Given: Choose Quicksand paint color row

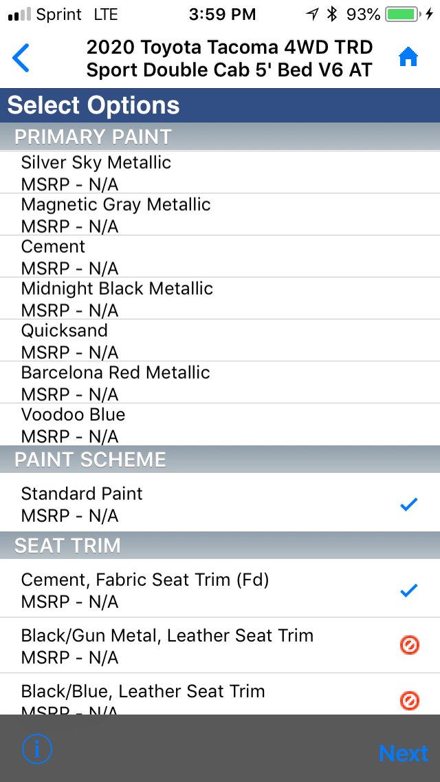Looking at the screenshot, I should pyautogui.click(x=220, y=341).
